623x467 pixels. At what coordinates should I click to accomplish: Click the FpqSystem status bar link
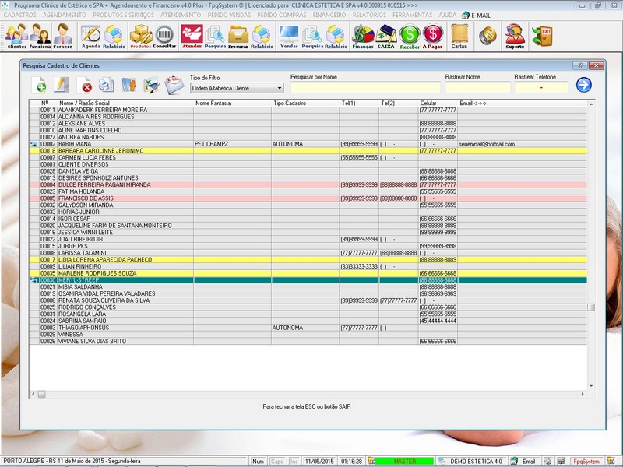pos(586,462)
